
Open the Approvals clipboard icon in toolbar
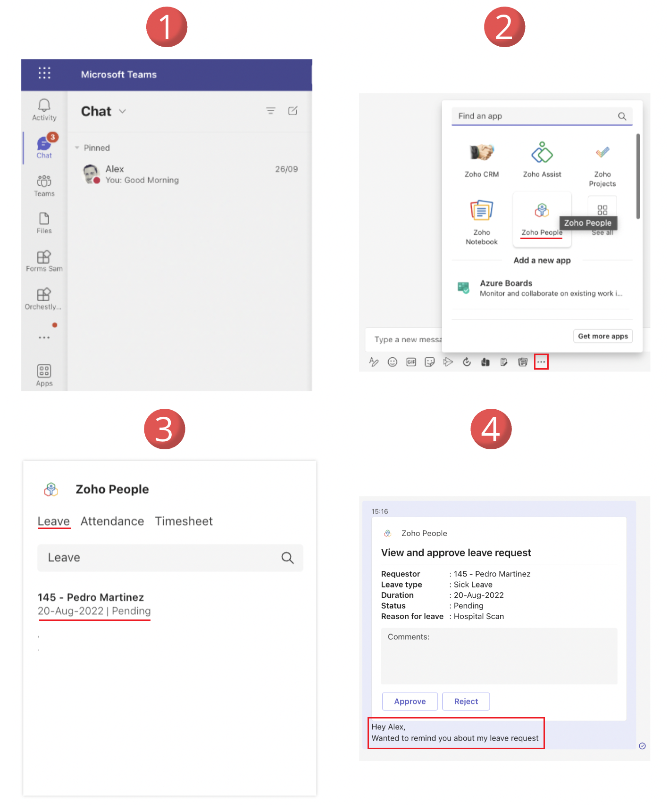pos(504,362)
